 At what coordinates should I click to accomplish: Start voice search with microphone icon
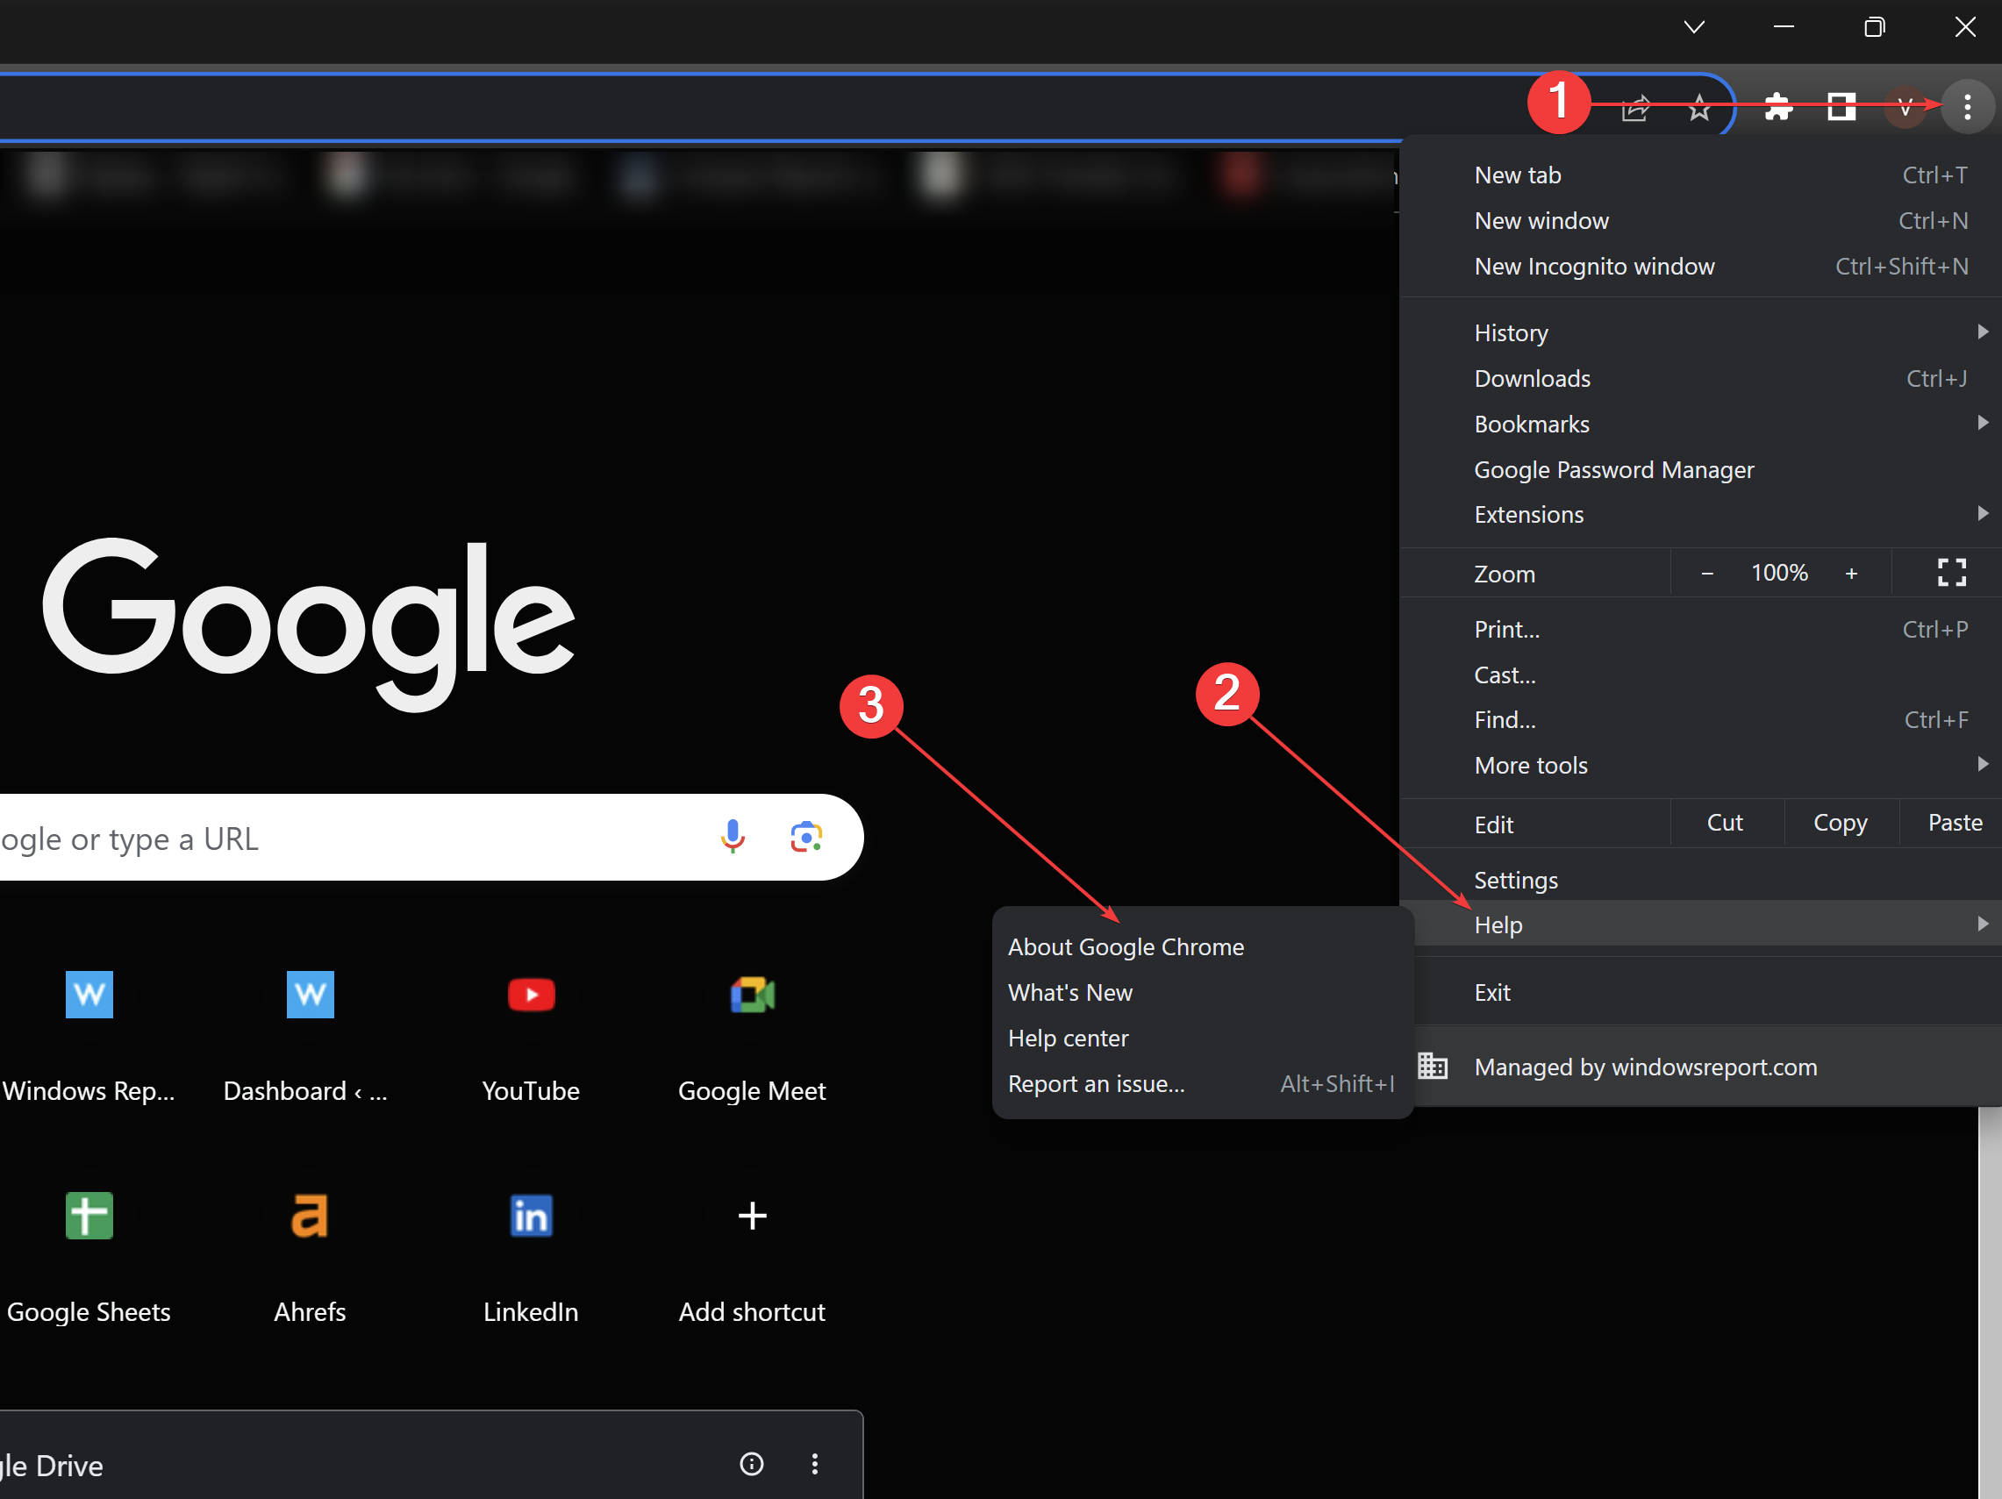733,837
